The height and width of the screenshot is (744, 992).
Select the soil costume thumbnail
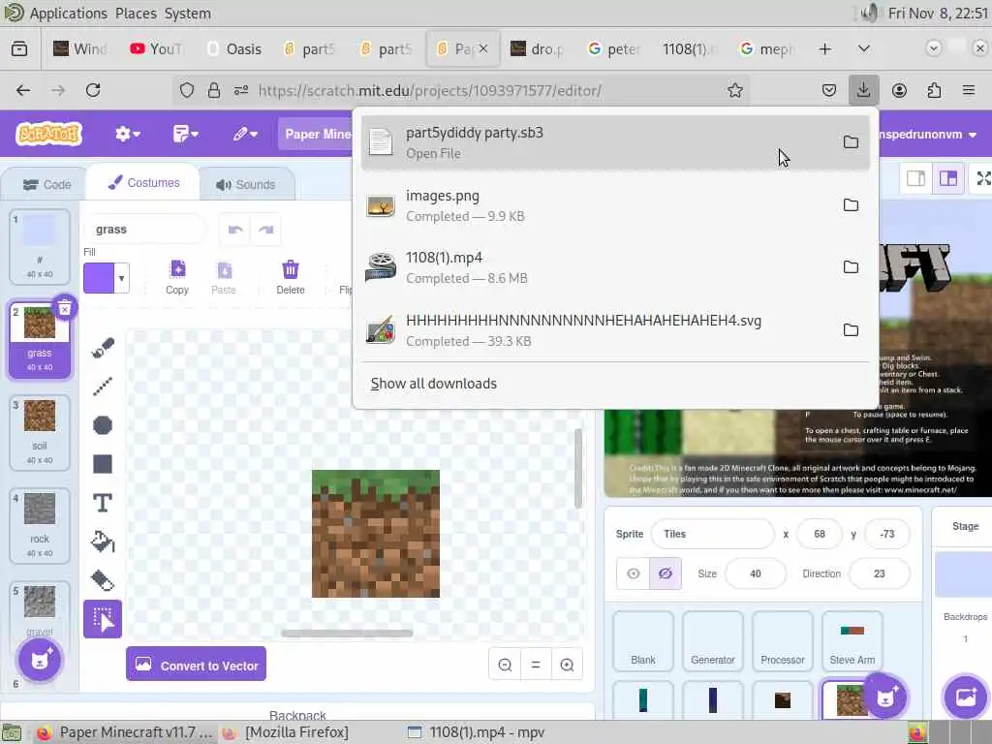click(39, 433)
